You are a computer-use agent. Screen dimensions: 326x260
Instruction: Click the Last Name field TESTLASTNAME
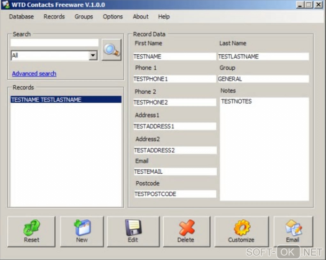[263, 57]
